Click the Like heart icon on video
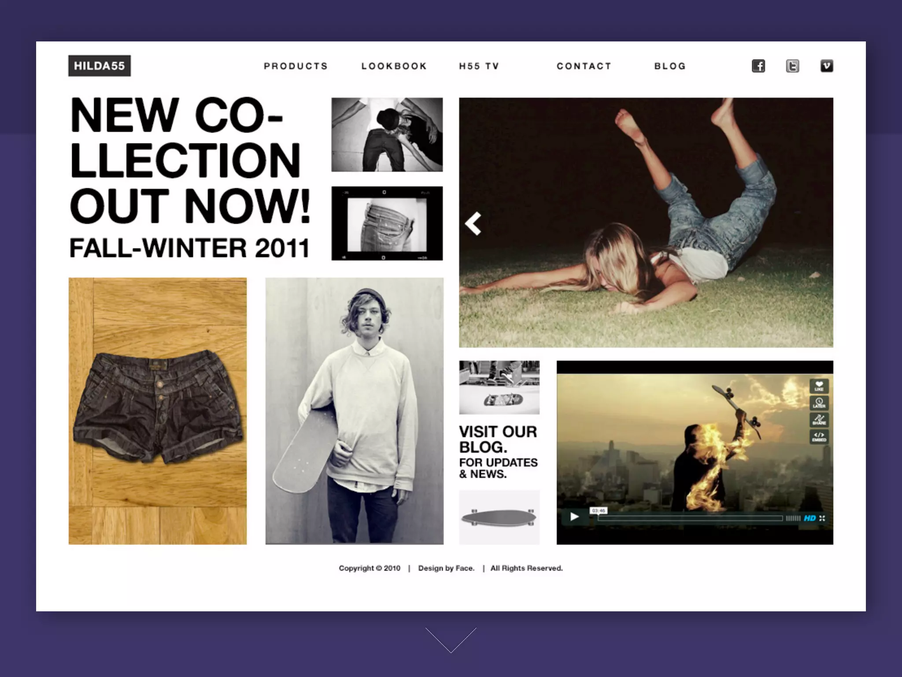The image size is (902, 677). [819, 386]
